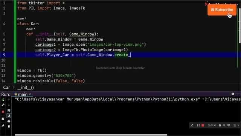
Task: Hide the Run tool window
Action: [x=238, y=94]
